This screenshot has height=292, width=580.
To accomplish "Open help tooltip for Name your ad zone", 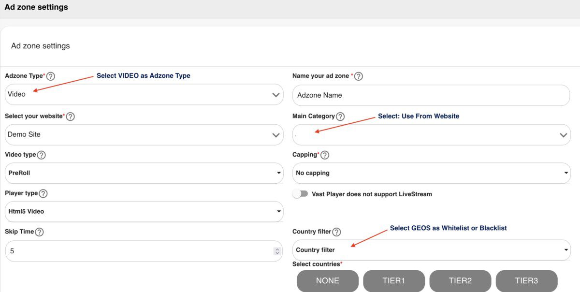I will [x=358, y=76].
